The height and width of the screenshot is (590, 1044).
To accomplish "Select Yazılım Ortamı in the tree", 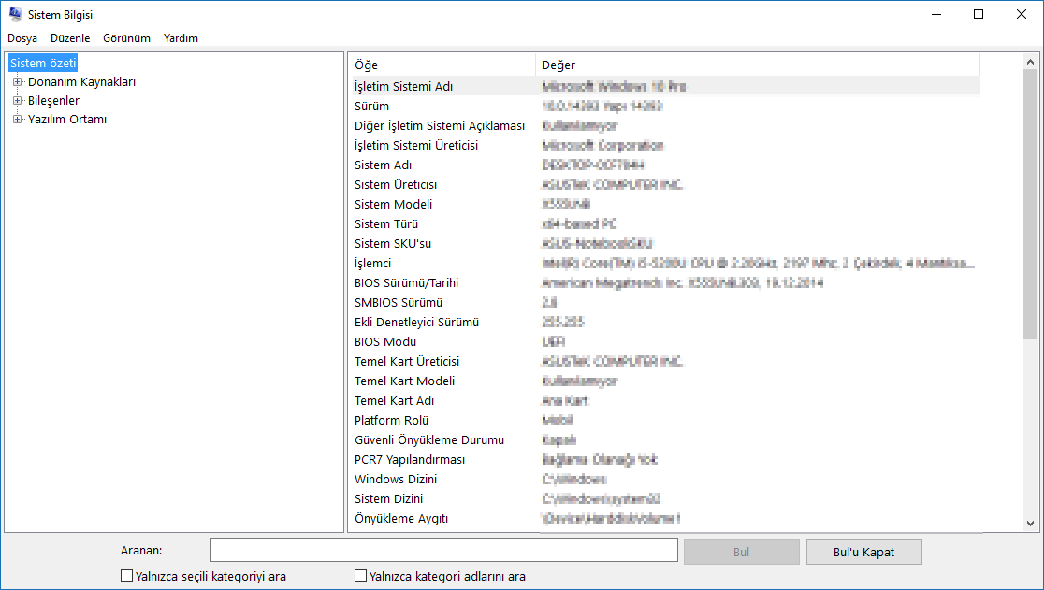I will [67, 119].
